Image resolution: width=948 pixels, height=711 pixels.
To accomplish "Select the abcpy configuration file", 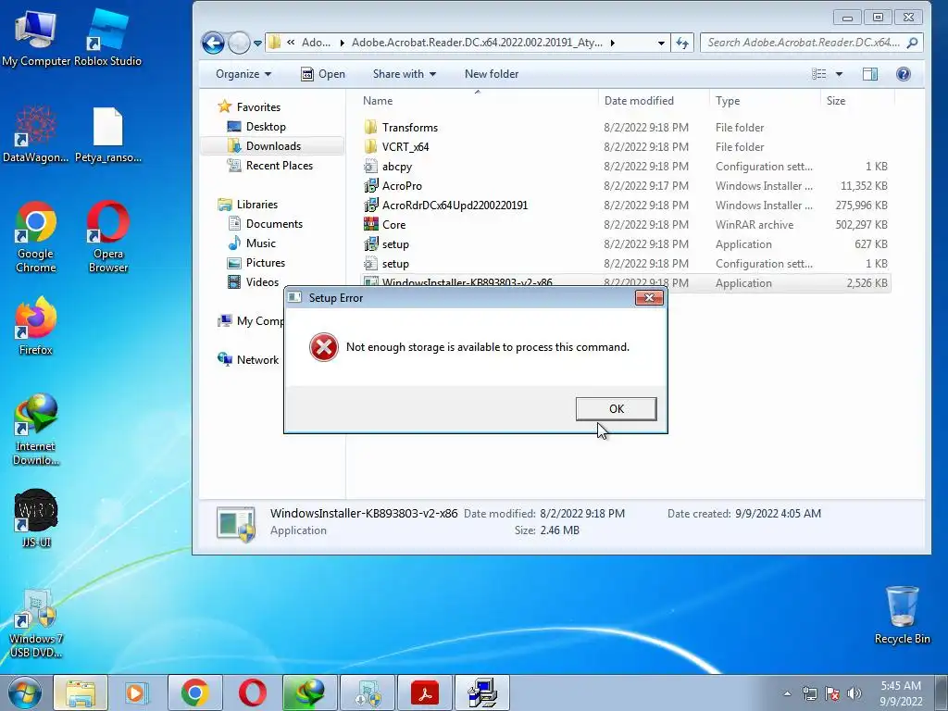I will [x=626, y=167].
